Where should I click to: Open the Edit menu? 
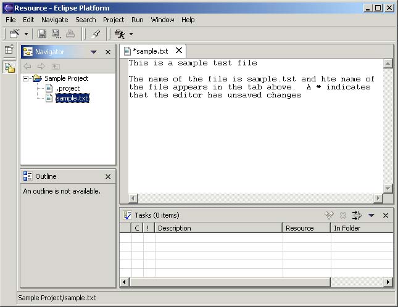(x=28, y=20)
